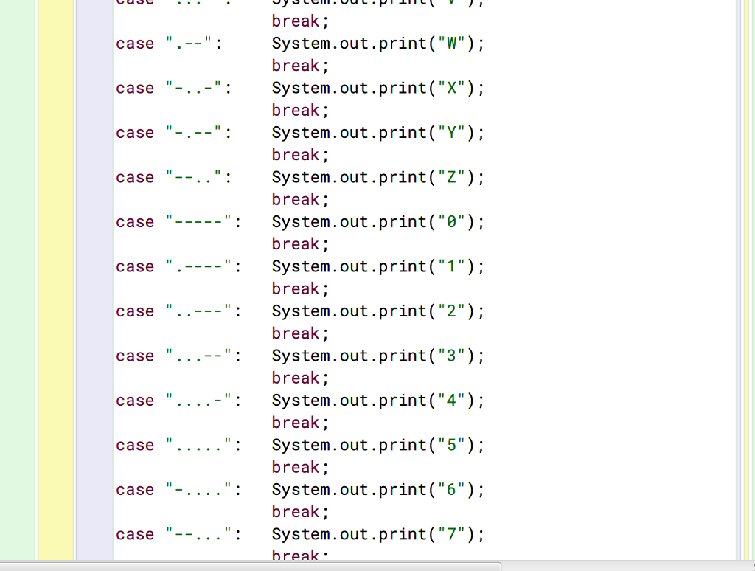This screenshot has height=571, width=755.
Task: Select the string literal "0" printed for "-----"
Action: 450,221
